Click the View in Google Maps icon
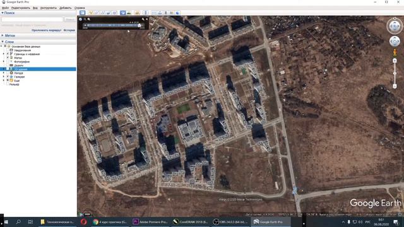The width and height of the screenshot is (404, 227). point(172,13)
